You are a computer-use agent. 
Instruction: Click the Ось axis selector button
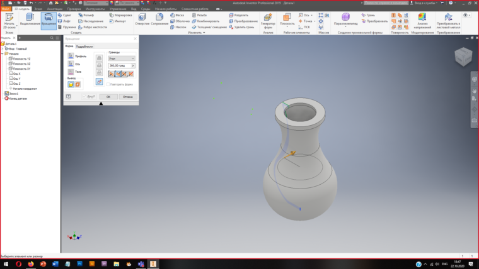[71, 63]
